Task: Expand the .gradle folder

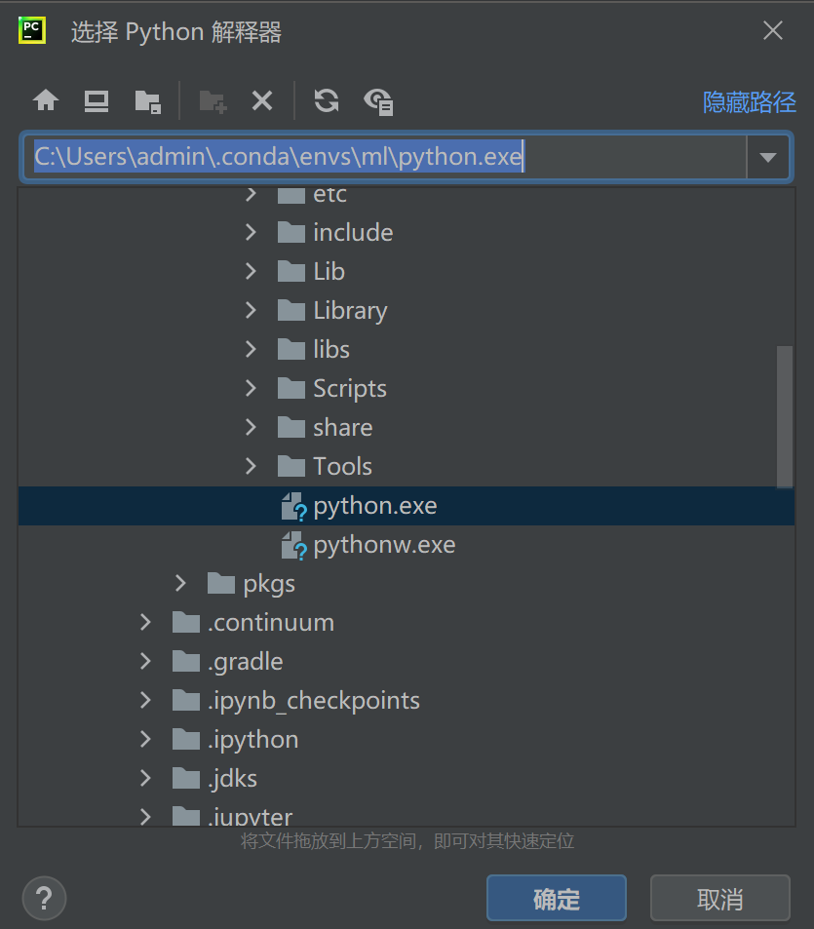Action: [145, 661]
